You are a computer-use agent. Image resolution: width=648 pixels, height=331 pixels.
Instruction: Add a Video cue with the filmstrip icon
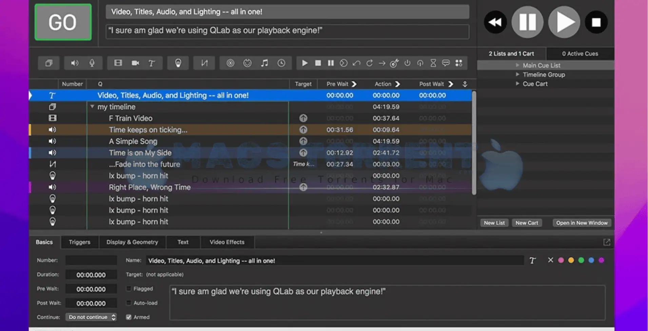(x=118, y=63)
